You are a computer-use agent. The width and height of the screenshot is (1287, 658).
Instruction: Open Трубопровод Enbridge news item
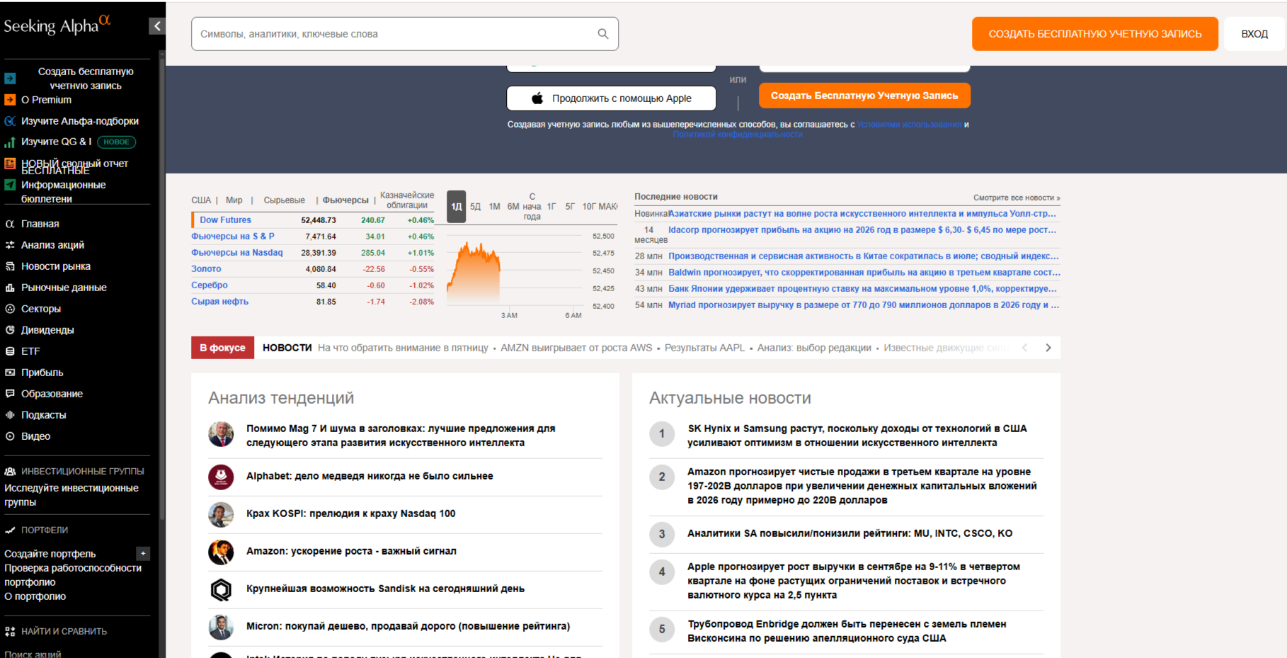847,631
